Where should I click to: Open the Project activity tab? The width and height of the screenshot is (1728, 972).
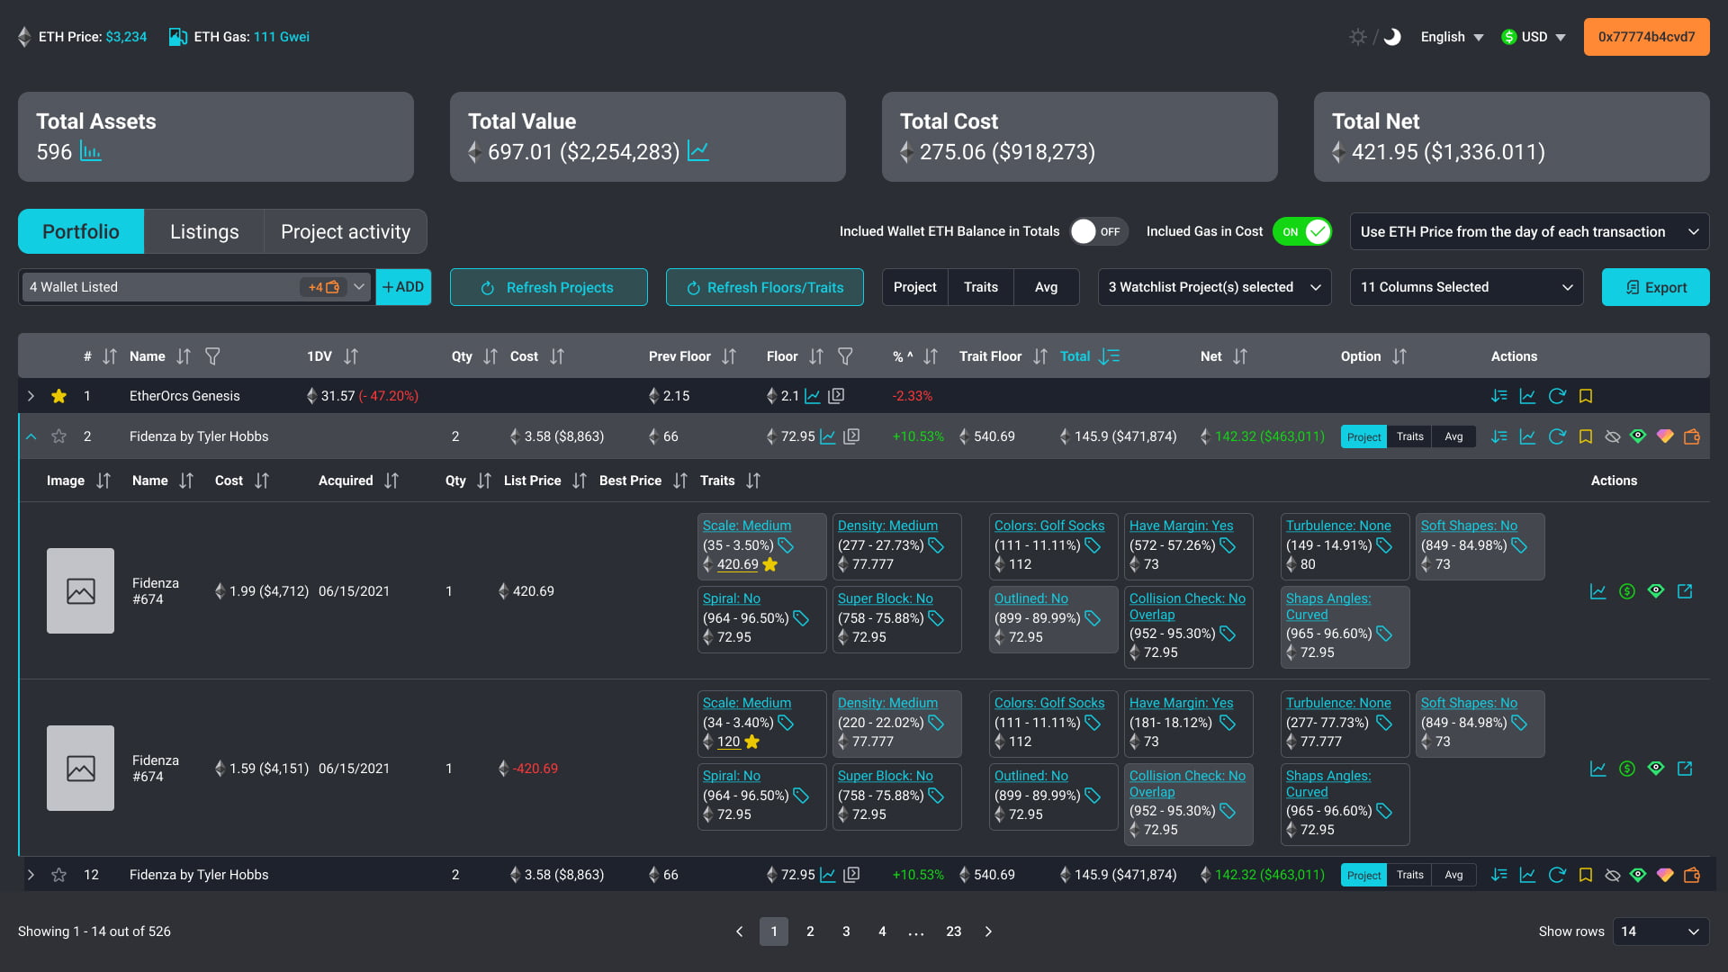coord(346,231)
